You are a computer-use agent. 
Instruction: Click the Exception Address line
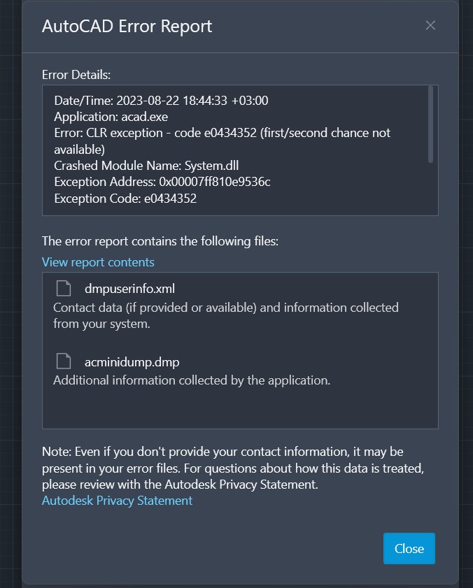162,182
